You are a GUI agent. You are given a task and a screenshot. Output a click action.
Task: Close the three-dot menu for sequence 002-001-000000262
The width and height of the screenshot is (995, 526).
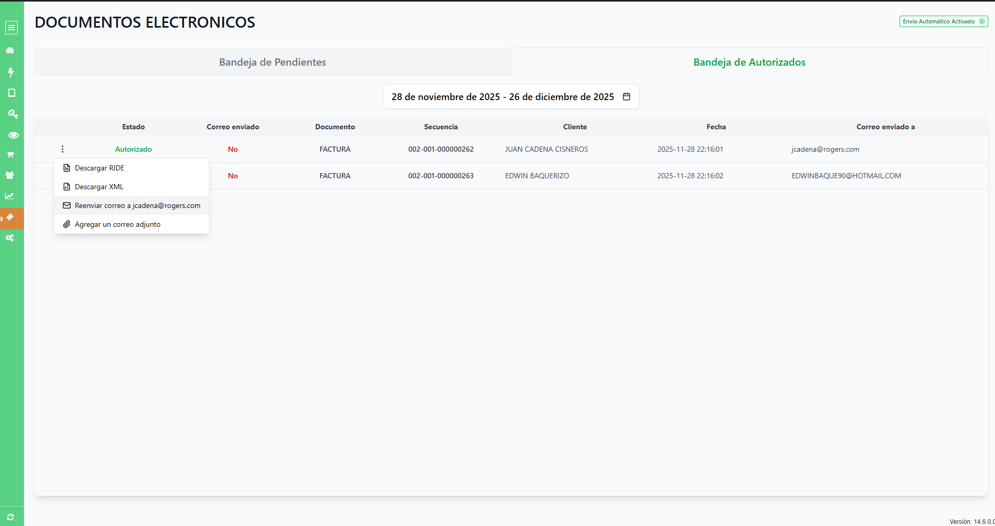(63, 149)
